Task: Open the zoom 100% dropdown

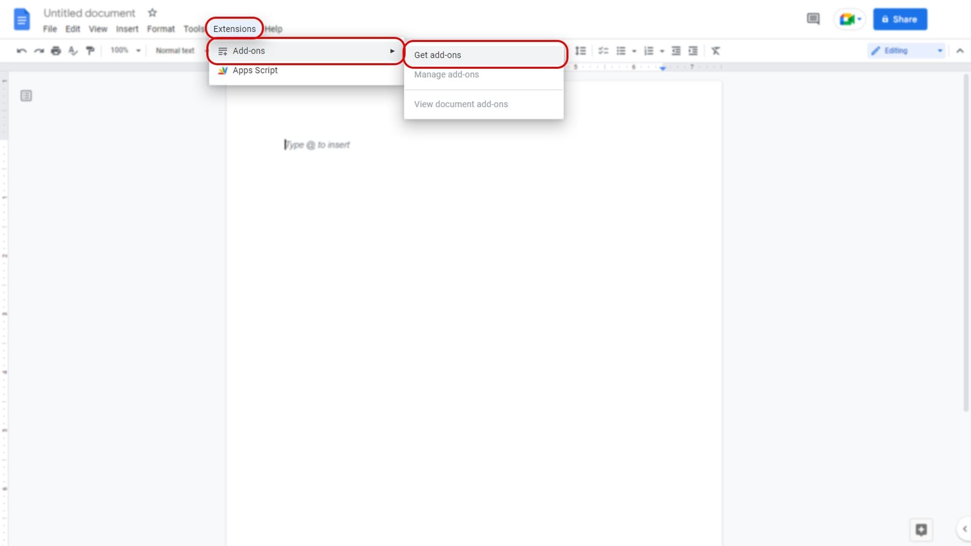Action: tap(125, 51)
